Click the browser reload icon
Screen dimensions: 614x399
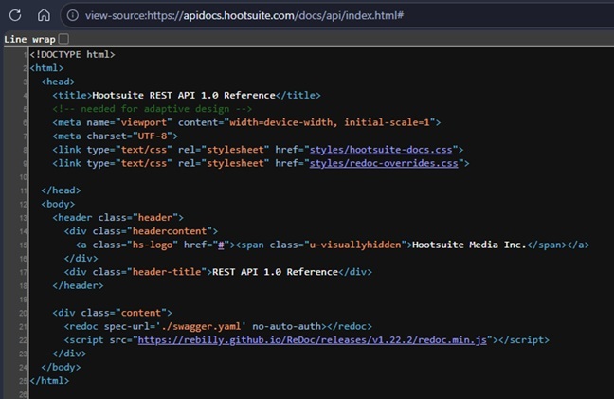coord(15,15)
